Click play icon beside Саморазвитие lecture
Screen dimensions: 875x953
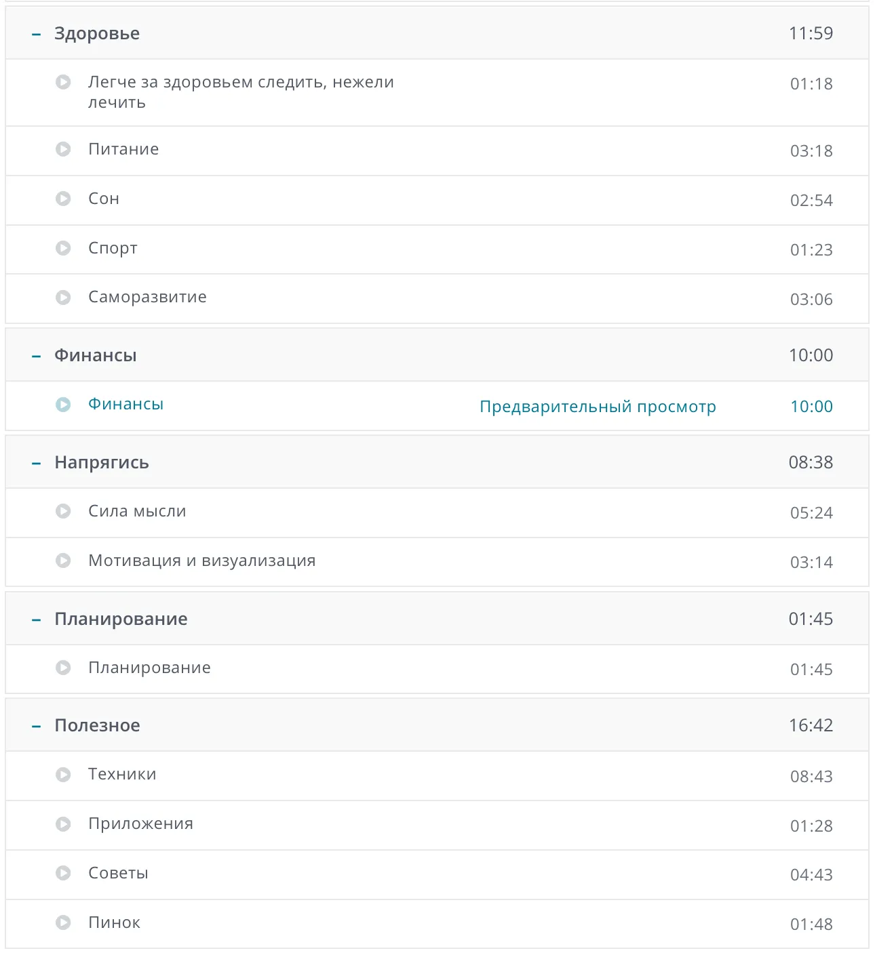tap(63, 298)
